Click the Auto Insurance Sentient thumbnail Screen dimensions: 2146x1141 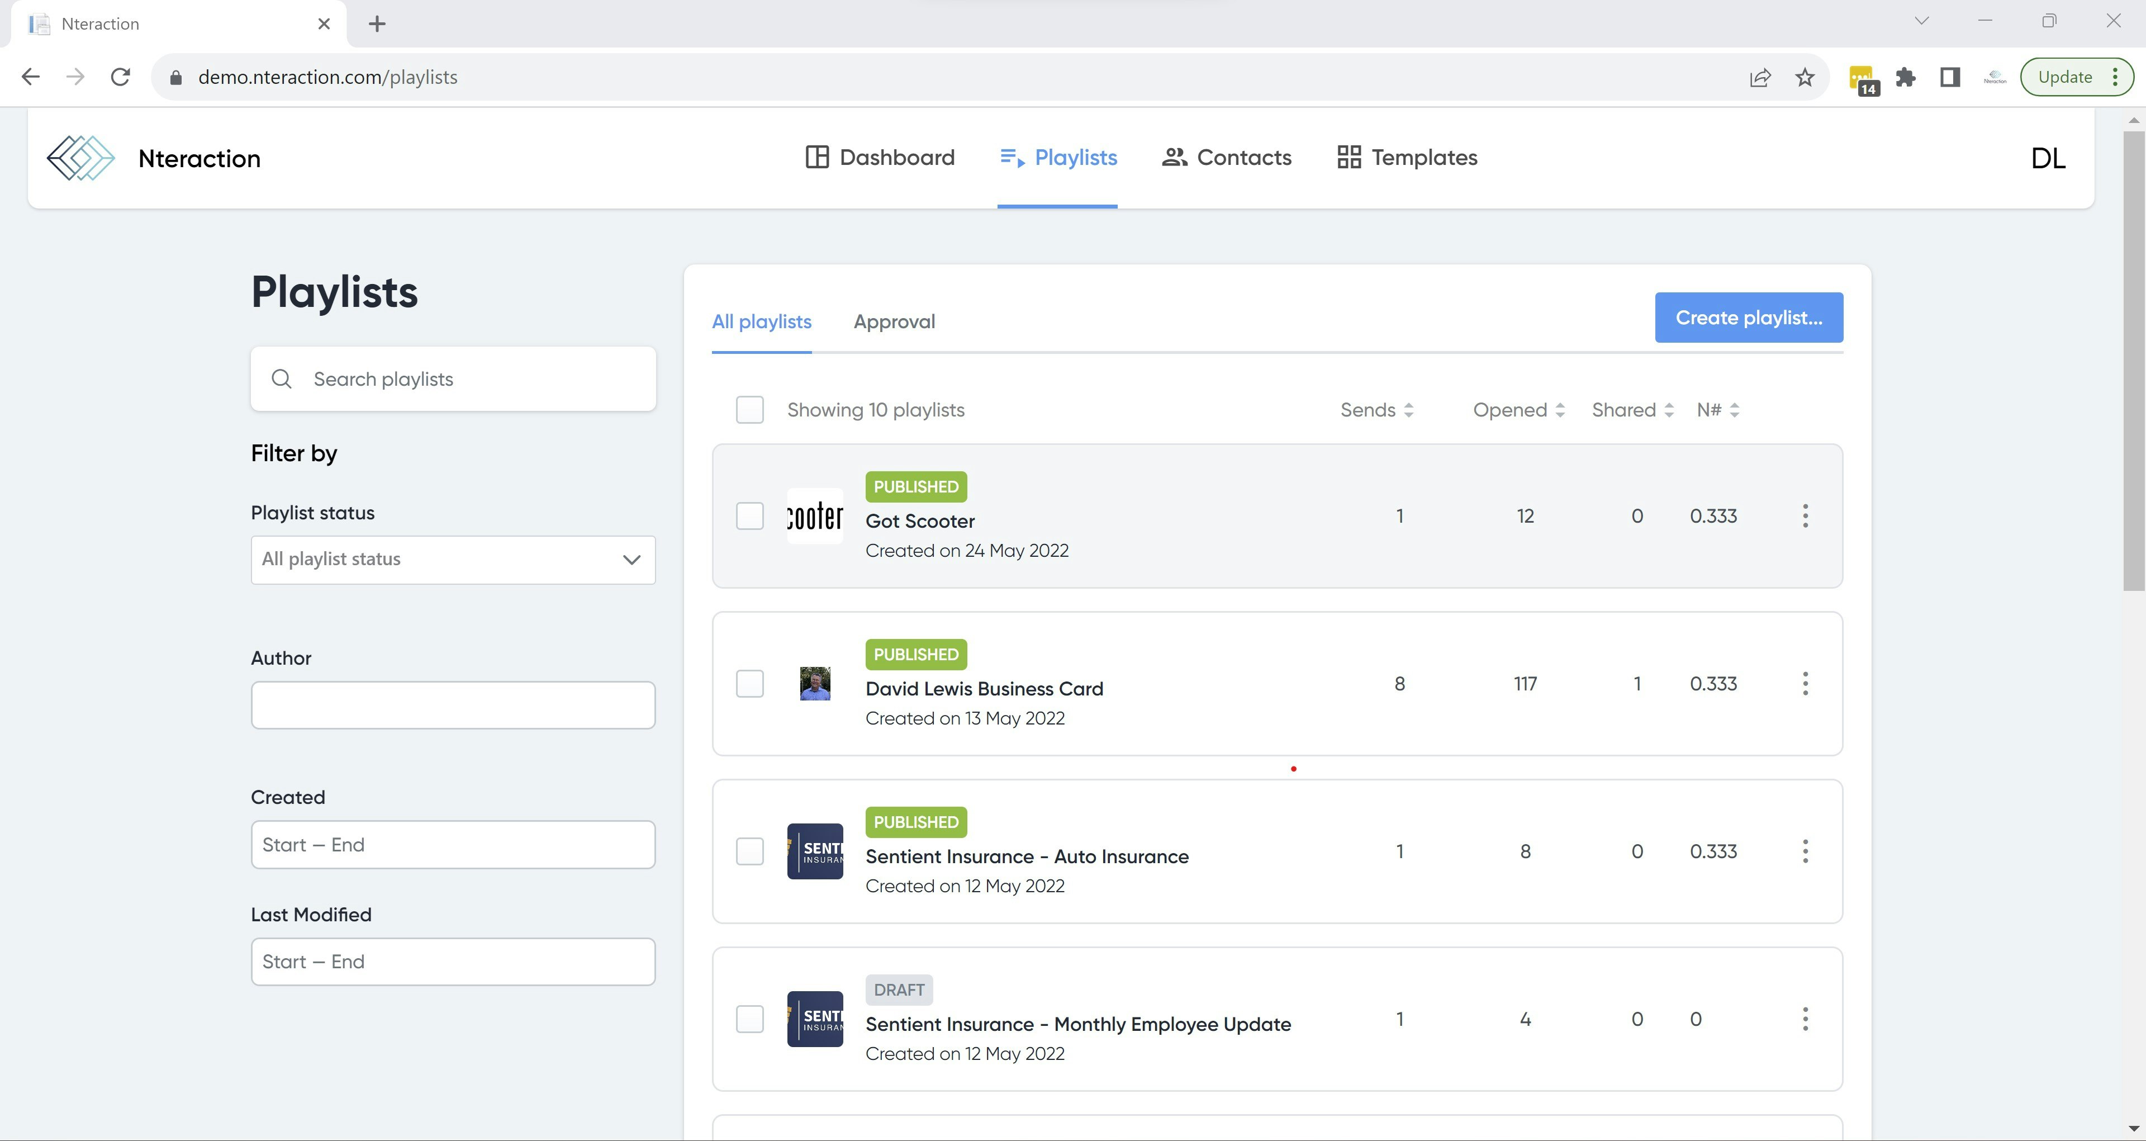pos(815,852)
